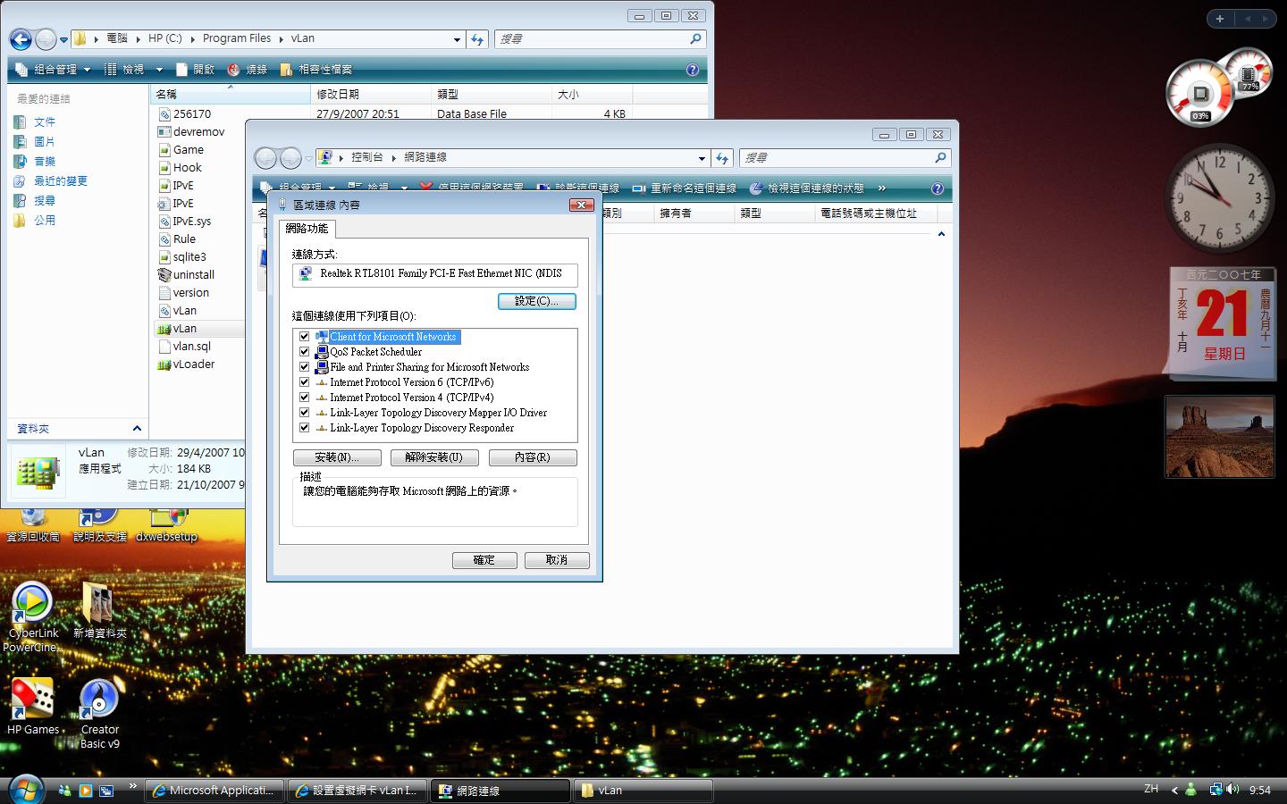Image resolution: width=1287 pixels, height=804 pixels.
Task: Click the Windows Start orb
Action: (x=25, y=790)
